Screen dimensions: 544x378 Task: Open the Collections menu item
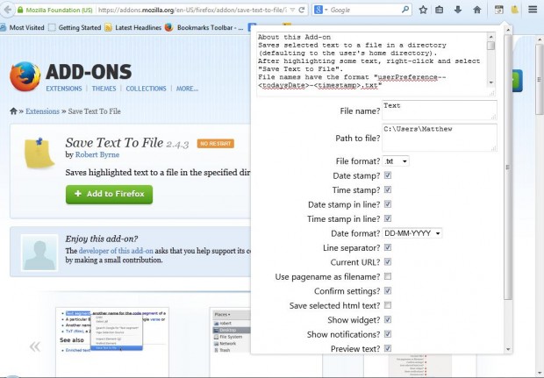point(146,89)
